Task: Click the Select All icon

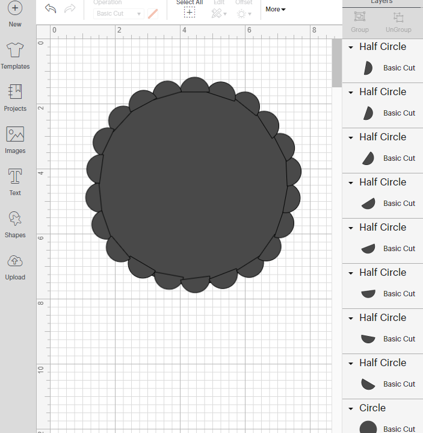Action: tap(190, 13)
